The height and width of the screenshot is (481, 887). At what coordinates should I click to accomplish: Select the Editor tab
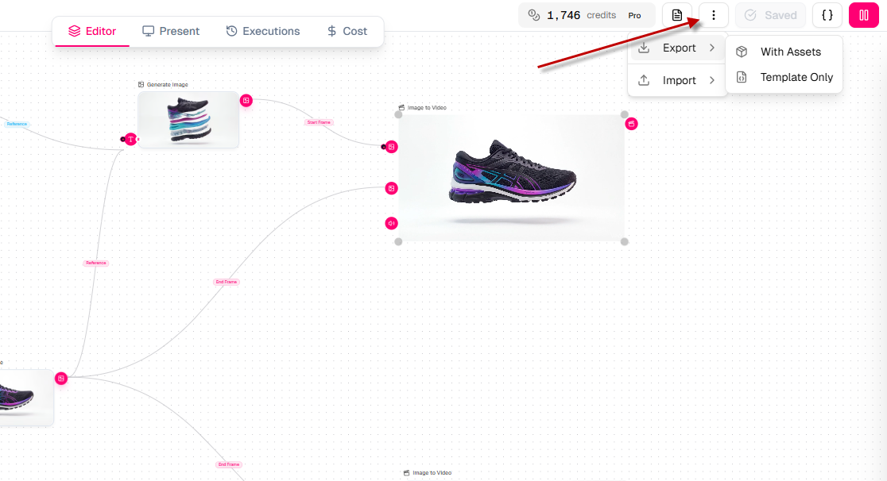tap(92, 31)
